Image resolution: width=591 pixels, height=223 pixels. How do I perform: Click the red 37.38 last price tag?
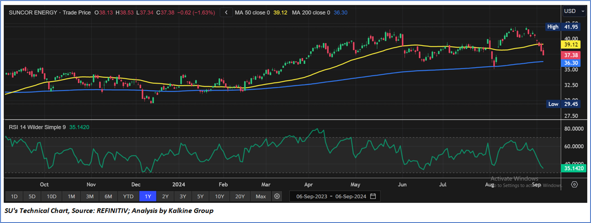(x=570, y=55)
